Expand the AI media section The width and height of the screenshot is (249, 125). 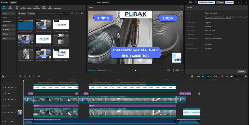tap(8, 30)
